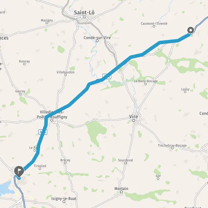This screenshot has width=208, height=208.
Task: Select the Vire town marker
Action: tap(133, 120)
